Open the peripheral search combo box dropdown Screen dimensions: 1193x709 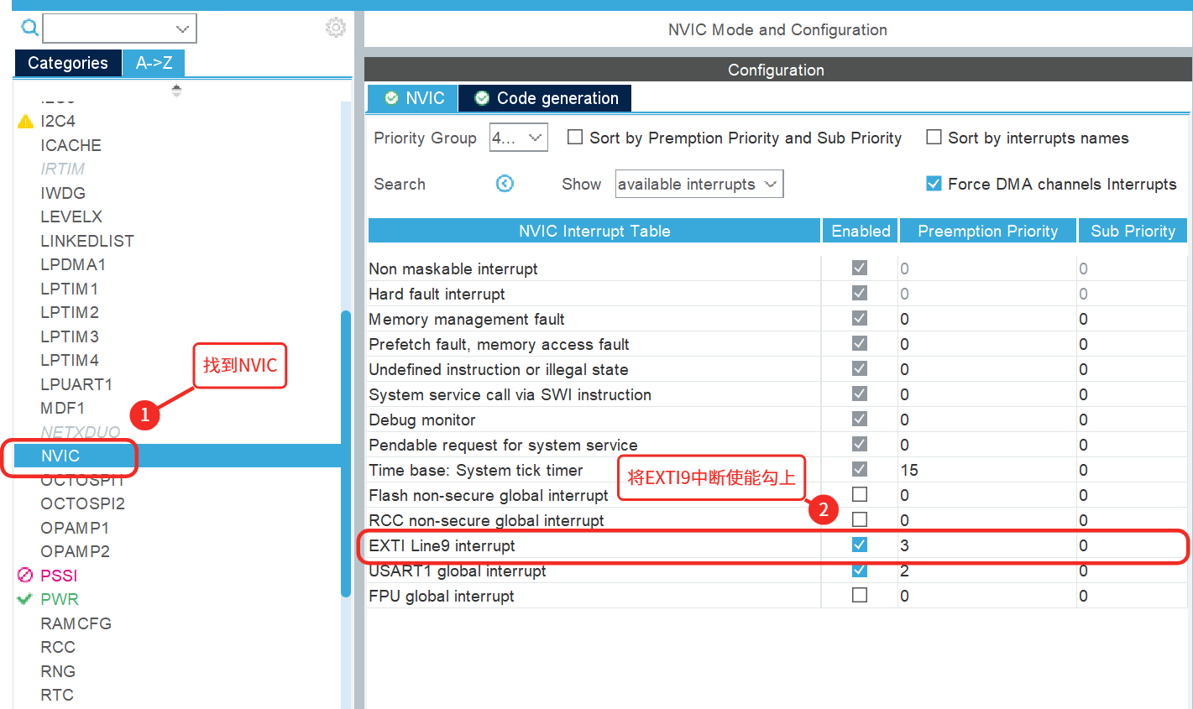(x=182, y=29)
